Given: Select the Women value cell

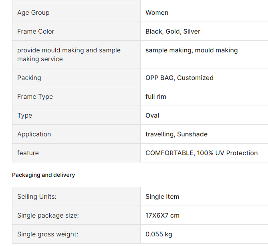Looking at the screenshot, I should [157, 13].
